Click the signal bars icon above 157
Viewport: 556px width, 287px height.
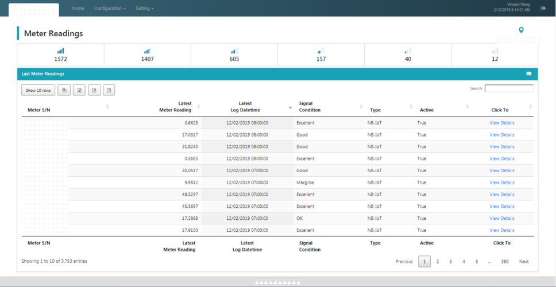pos(321,51)
